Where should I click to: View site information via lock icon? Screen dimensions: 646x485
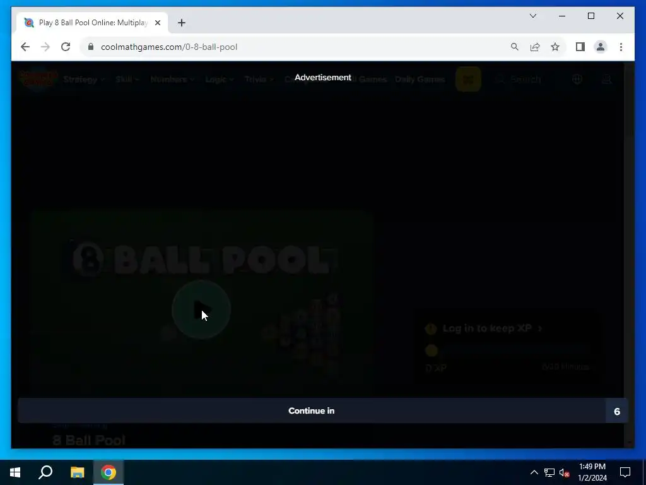tap(91, 47)
